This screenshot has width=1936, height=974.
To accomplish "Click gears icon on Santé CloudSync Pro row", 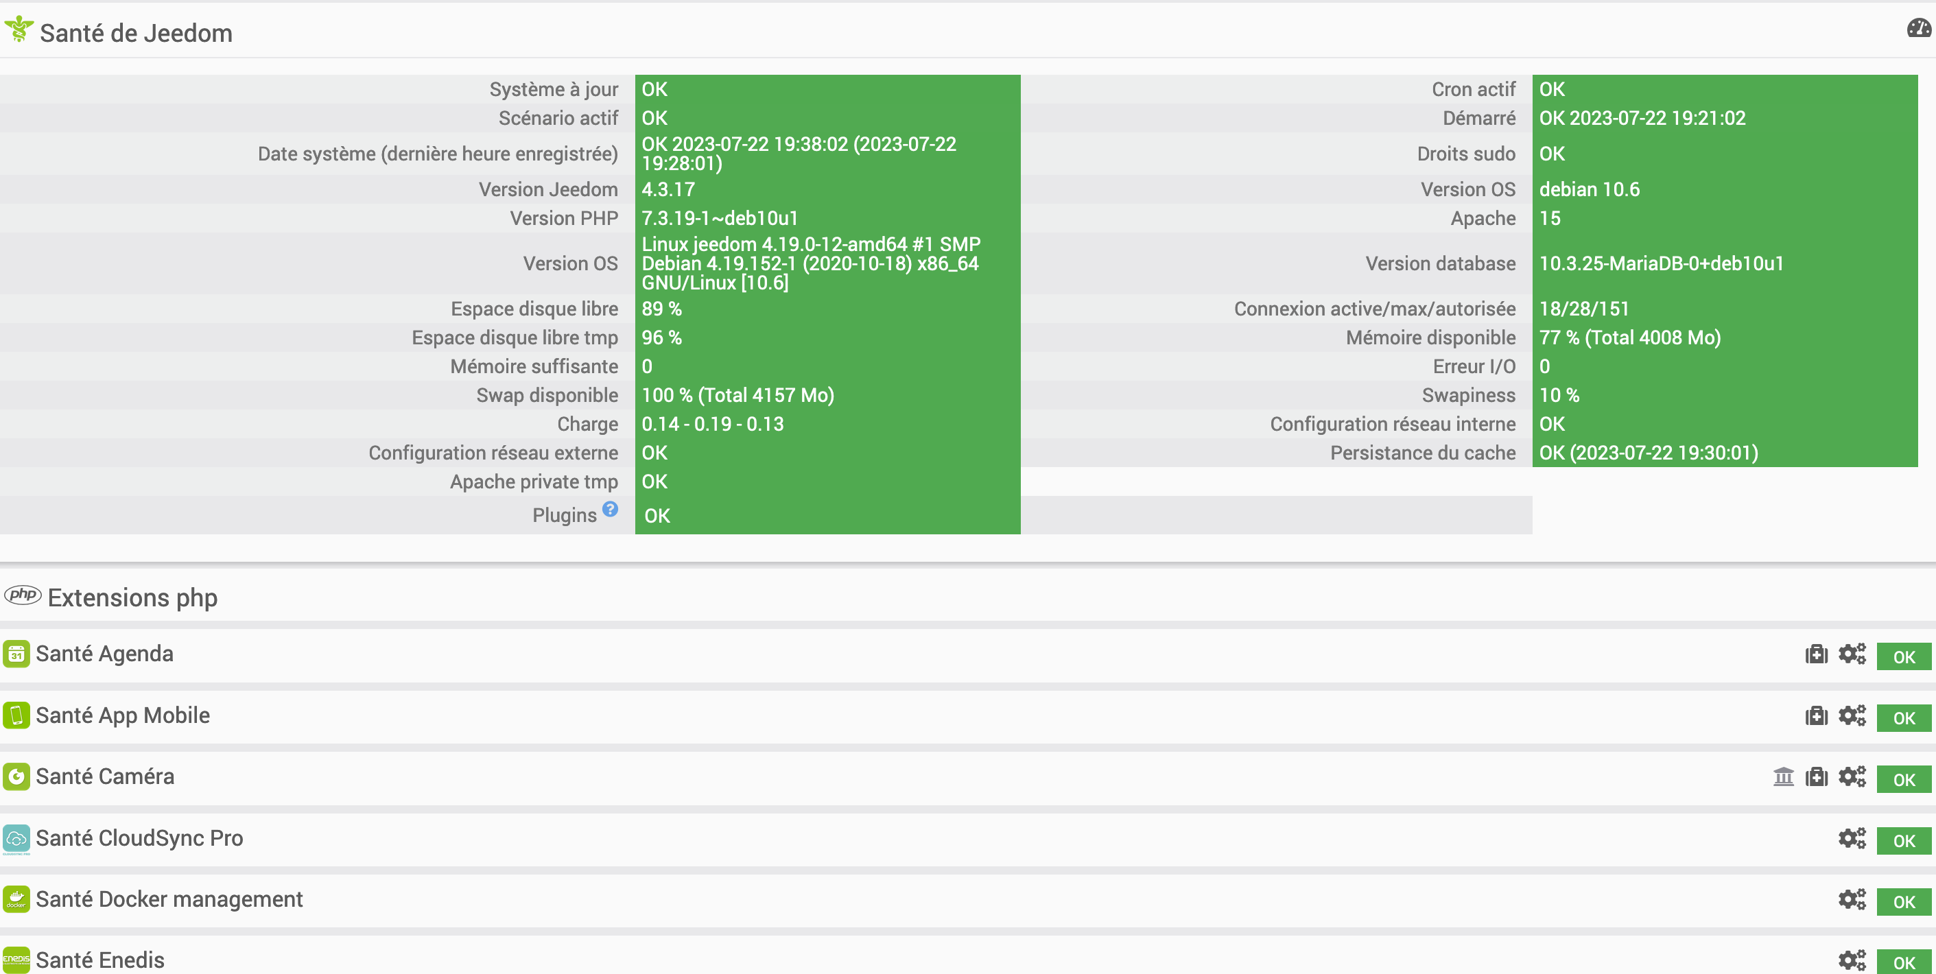I will pyautogui.click(x=1852, y=839).
